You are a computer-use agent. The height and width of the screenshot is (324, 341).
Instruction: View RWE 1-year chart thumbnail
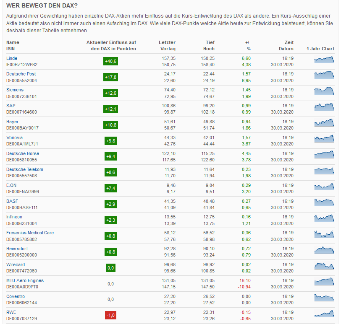tap(324, 314)
